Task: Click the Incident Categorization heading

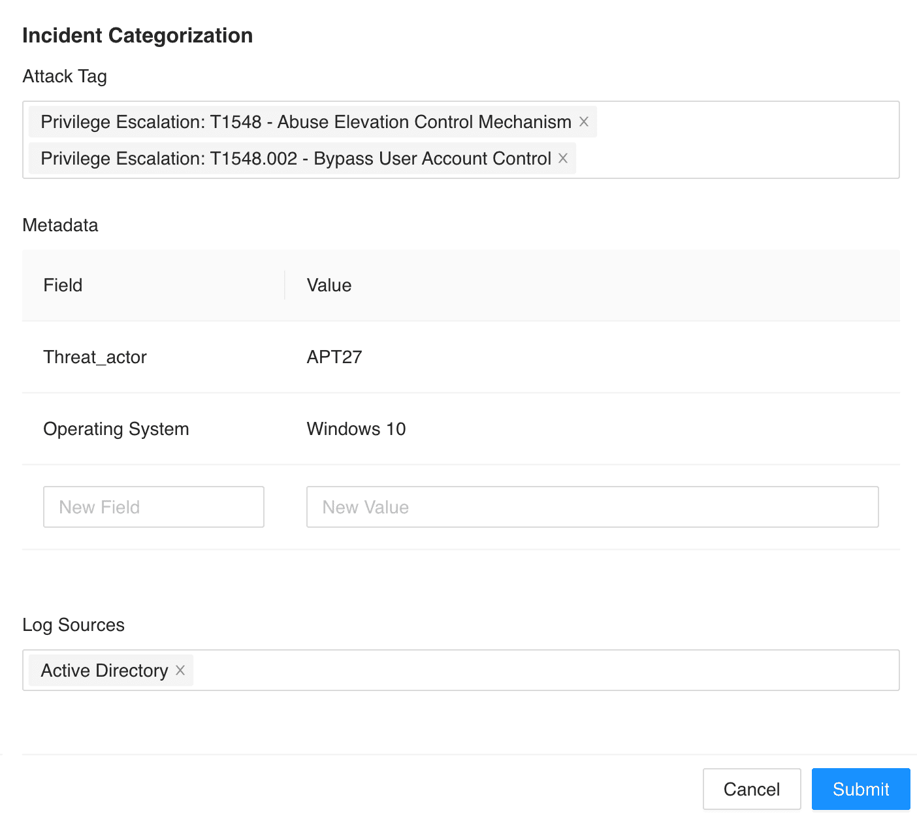Action: 138,35
